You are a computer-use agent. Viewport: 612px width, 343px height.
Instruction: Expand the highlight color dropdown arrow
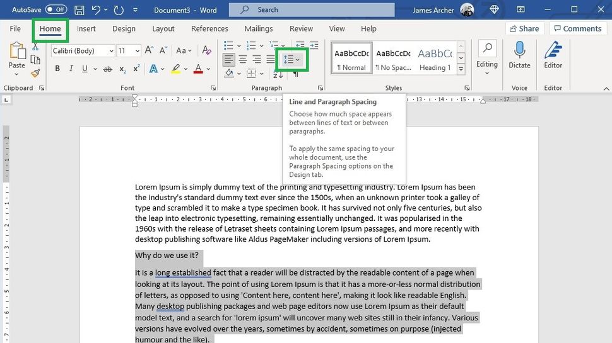click(185, 69)
